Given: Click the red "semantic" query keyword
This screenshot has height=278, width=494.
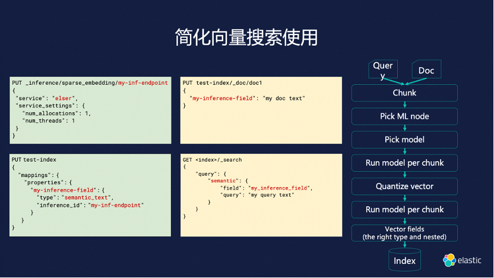Looking at the screenshot, I should click(x=223, y=181).
